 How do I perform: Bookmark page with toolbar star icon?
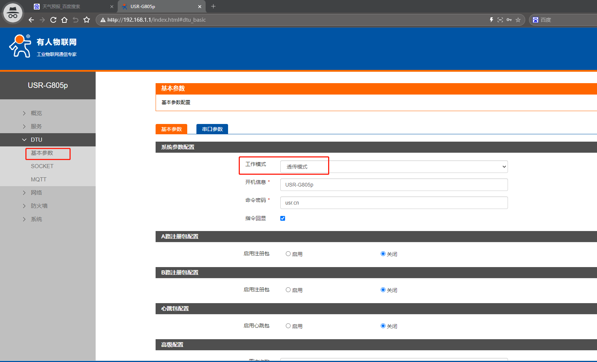pos(86,20)
